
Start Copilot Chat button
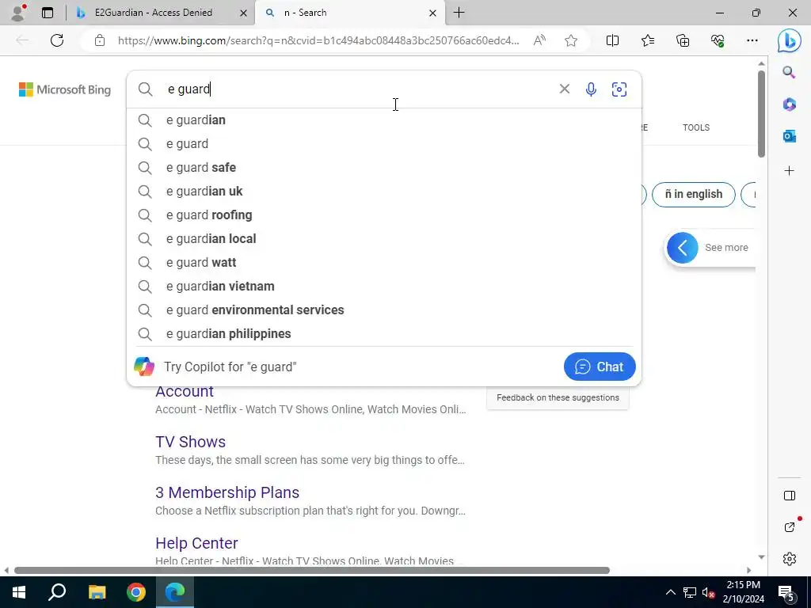pyautogui.click(x=600, y=367)
